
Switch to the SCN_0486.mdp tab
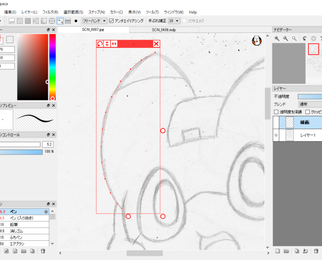(x=164, y=30)
